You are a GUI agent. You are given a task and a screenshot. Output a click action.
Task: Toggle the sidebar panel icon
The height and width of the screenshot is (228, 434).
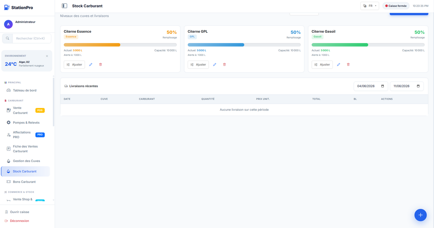click(64, 6)
